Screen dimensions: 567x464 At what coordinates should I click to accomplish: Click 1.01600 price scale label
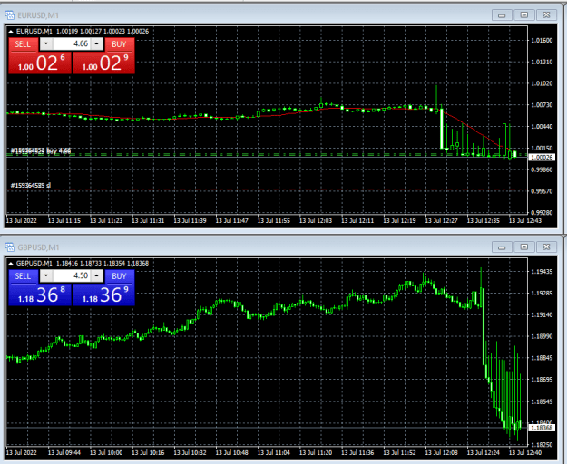pos(542,41)
